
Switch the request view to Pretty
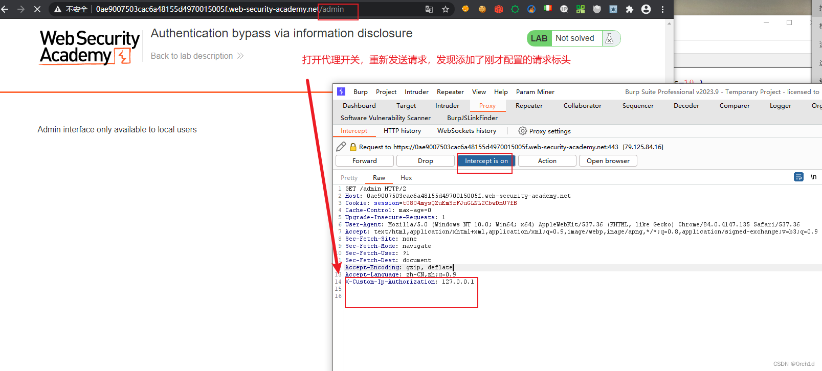349,178
